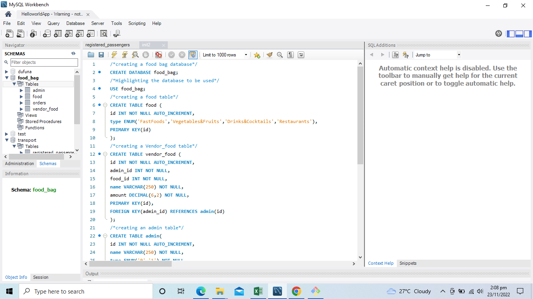
Task: Switch to the Snippets tab
Action: (x=407, y=263)
